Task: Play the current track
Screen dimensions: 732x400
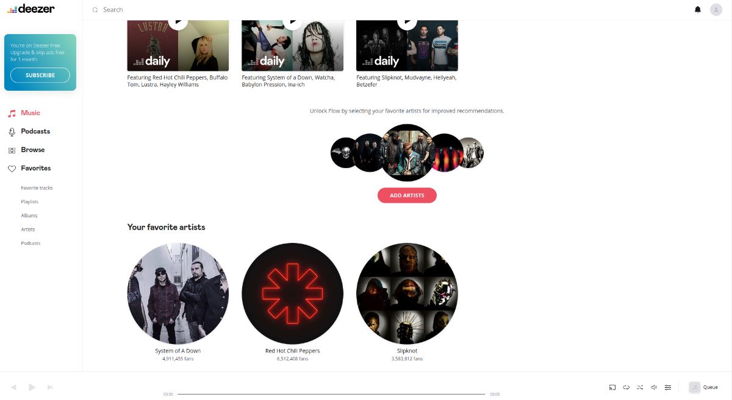Action: tap(32, 387)
